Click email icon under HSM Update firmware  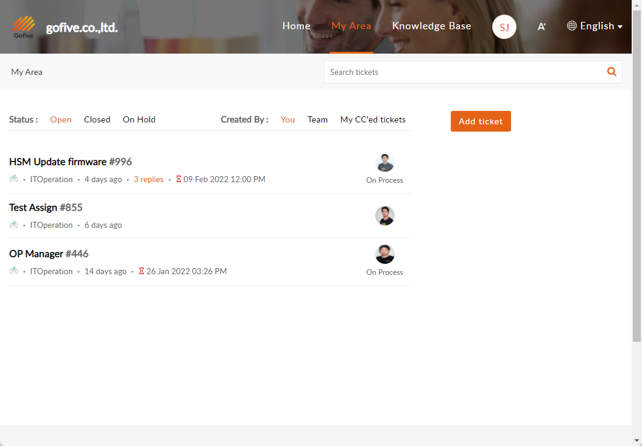click(14, 179)
